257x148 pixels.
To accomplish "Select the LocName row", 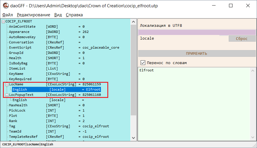I will tap(55, 84).
